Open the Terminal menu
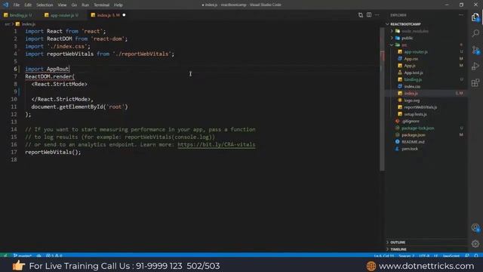The height and width of the screenshot is (272, 483). [102, 5]
